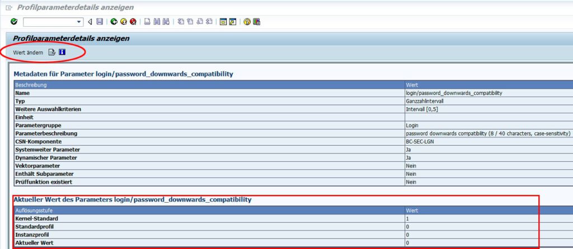Open the command field dropdown arrow

click(x=79, y=22)
